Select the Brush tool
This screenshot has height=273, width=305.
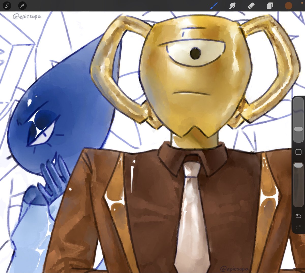(214, 6)
